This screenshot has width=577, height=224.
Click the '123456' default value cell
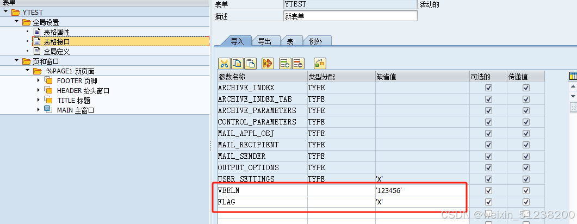pos(423,190)
